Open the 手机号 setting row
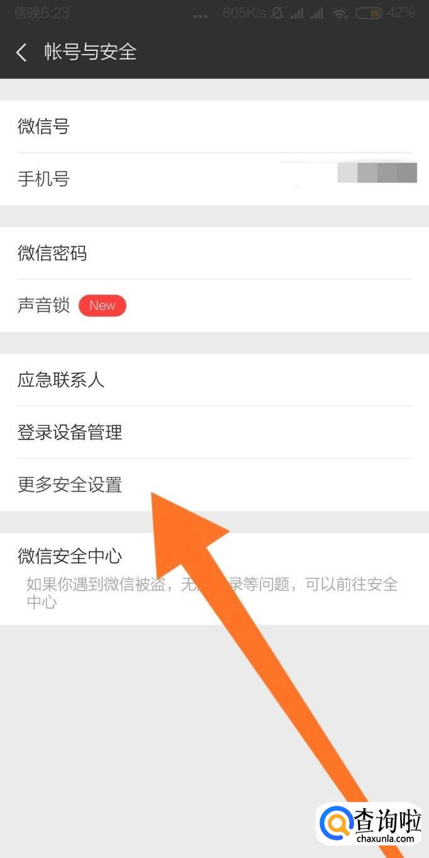Viewport: 429px width, 858px height. 214,179
